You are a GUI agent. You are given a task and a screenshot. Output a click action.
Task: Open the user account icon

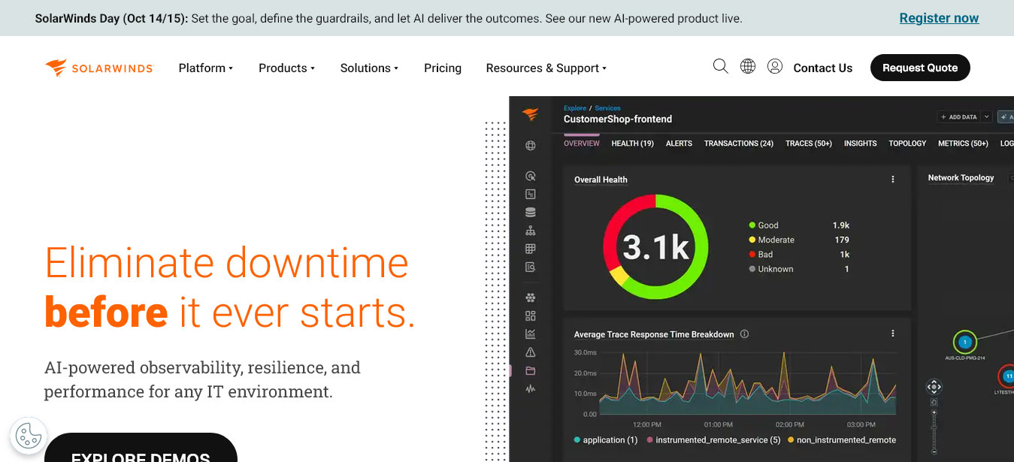coord(775,66)
